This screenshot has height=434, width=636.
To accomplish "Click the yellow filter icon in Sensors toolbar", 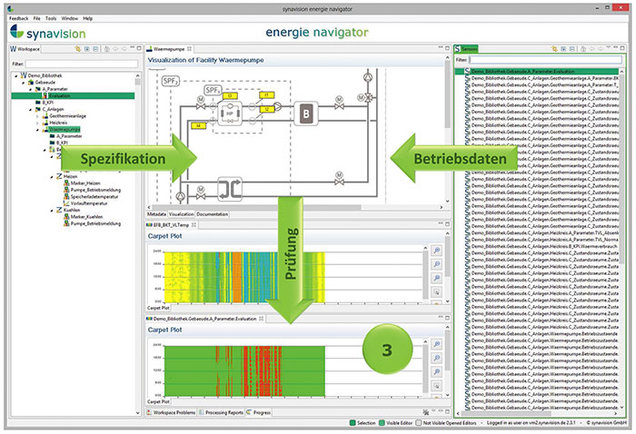I will coord(554,49).
